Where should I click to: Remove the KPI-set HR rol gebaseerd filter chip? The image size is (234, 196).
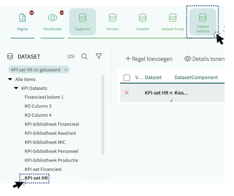click(66, 70)
